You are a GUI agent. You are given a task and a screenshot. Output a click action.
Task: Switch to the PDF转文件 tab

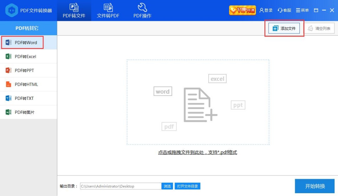[74, 11]
